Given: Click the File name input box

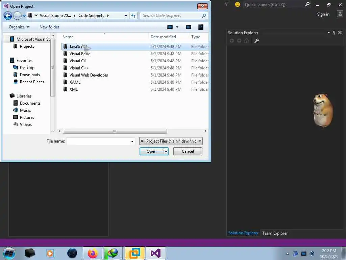Looking at the screenshot, I should point(98,141).
